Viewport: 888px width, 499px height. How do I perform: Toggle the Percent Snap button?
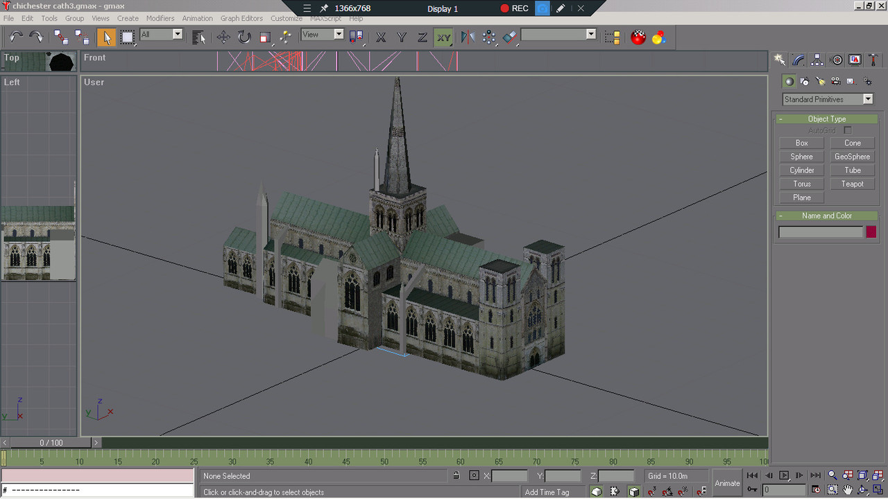pyautogui.click(x=683, y=491)
